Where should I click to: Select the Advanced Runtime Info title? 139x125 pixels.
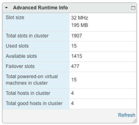coord(40,8)
